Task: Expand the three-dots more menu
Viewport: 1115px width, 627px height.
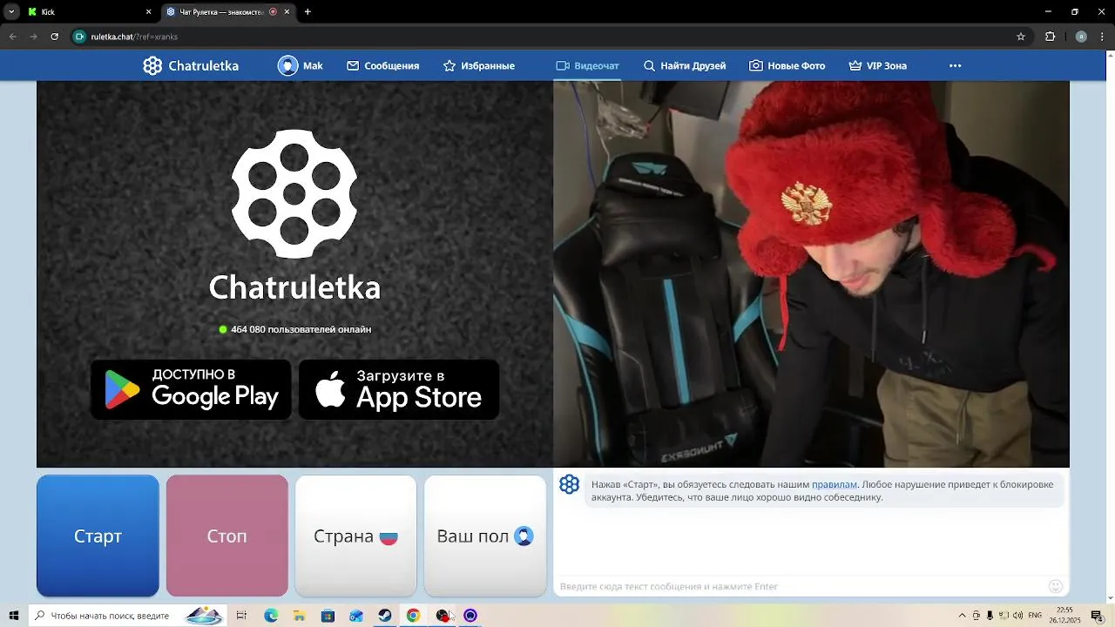Action: 955,66
